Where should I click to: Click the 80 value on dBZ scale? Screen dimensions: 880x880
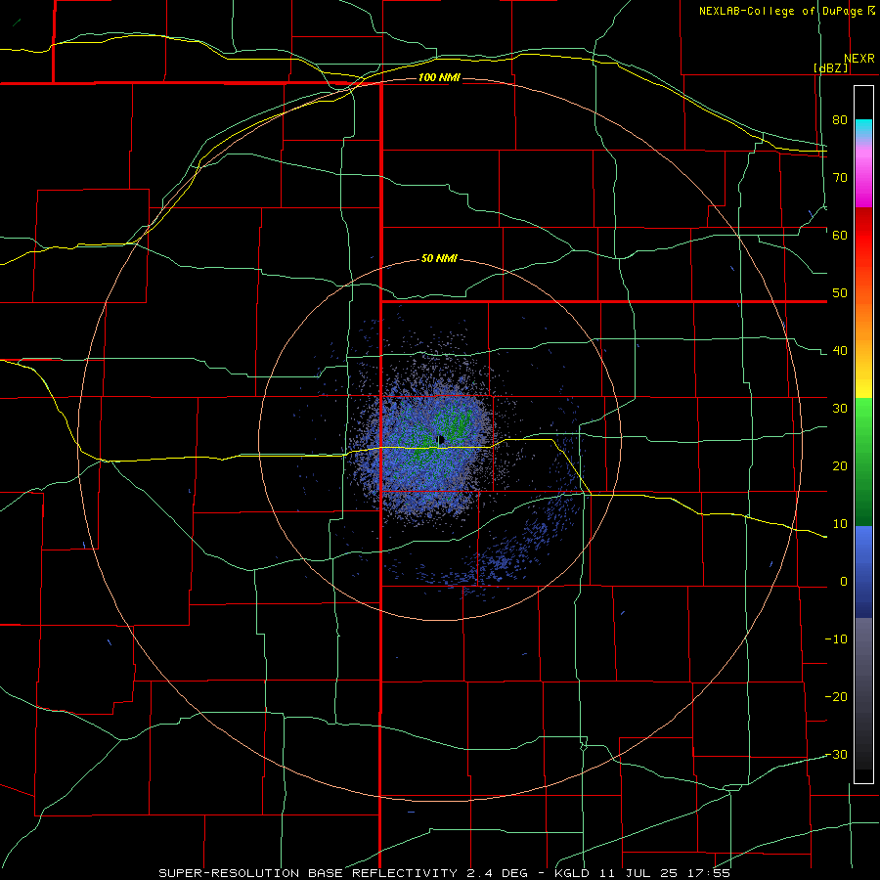click(x=840, y=119)
